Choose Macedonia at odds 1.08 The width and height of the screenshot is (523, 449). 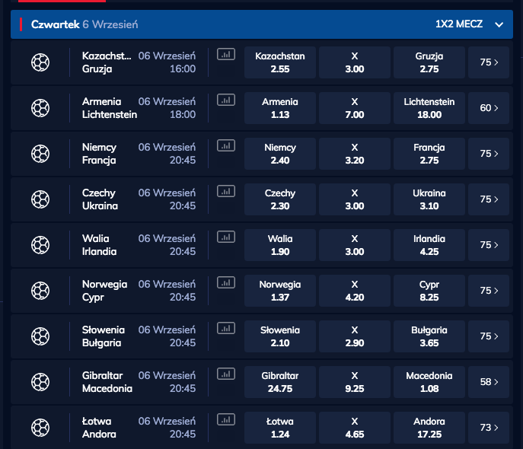(429, 382)
